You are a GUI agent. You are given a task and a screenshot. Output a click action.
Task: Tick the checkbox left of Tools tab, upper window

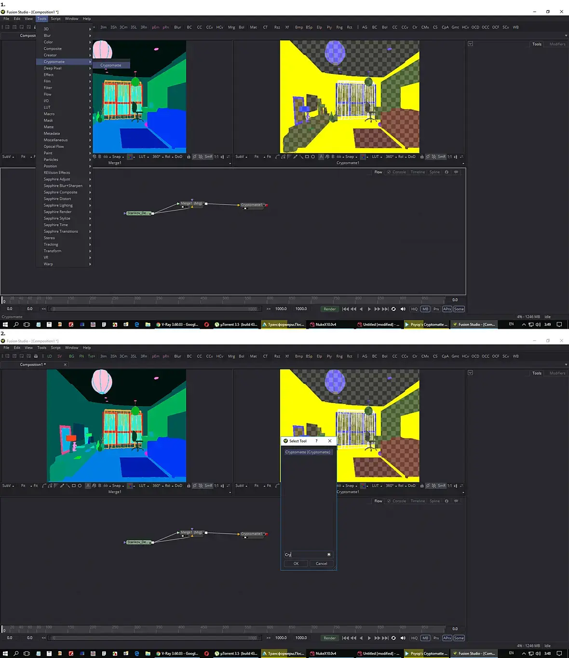coord(470,43)
